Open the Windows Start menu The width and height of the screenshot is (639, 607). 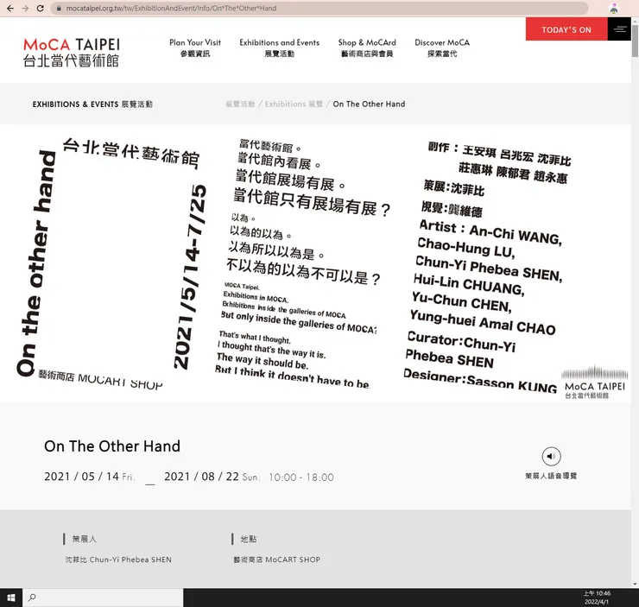(11, 598)
